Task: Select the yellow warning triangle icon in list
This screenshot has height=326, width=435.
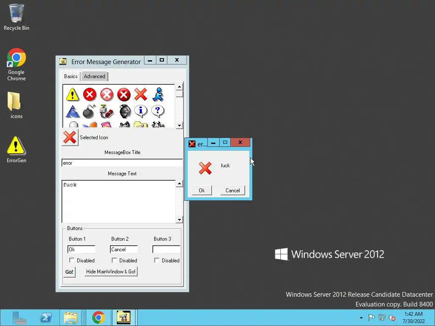Action: [72, 94]
